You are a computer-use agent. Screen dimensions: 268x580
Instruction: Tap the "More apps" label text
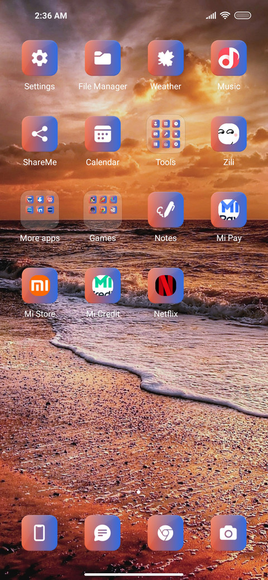[x=40, y=238]
